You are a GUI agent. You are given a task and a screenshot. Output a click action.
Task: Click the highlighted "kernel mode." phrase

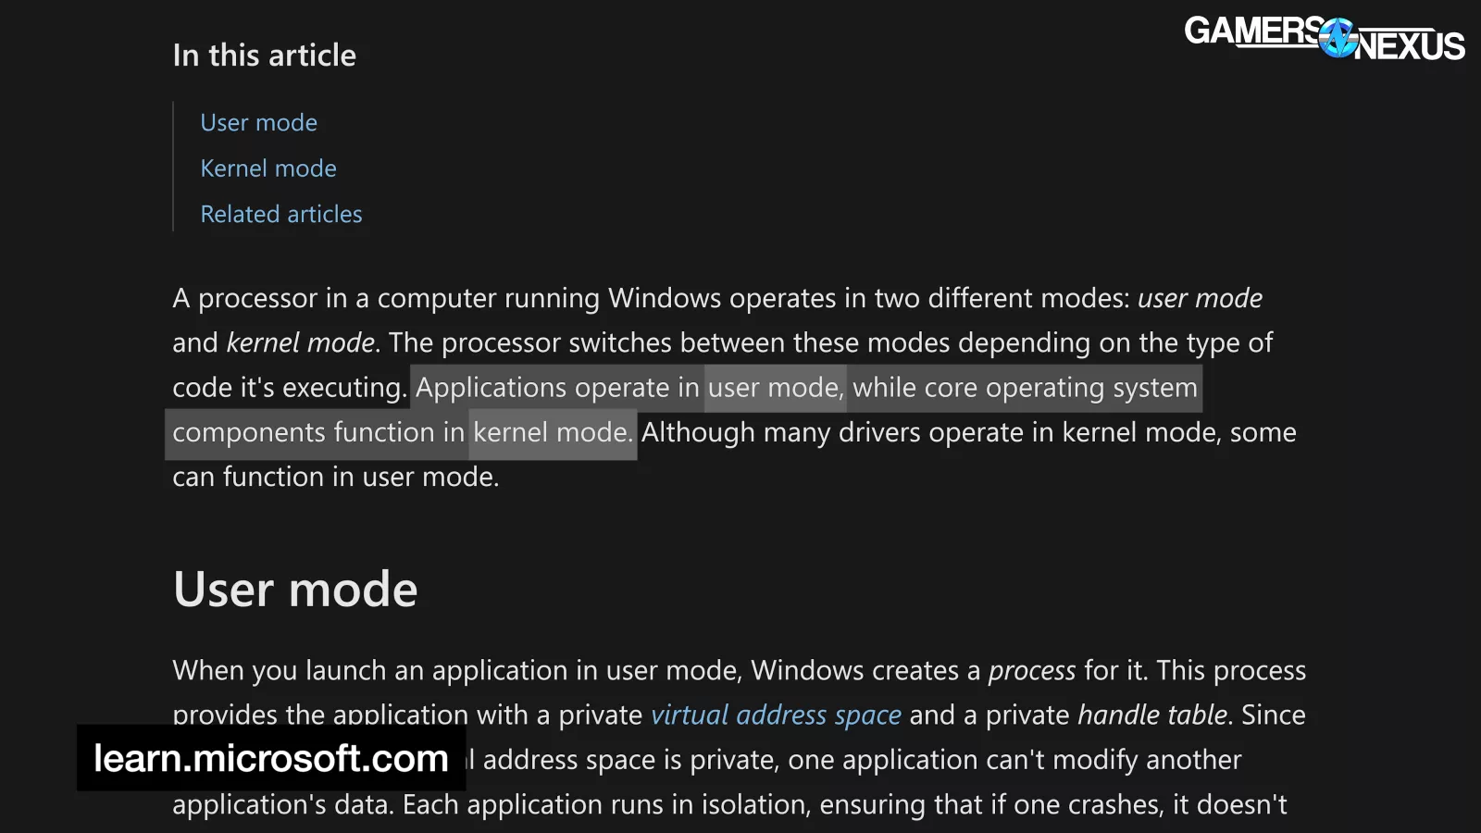tap(553, 432)
